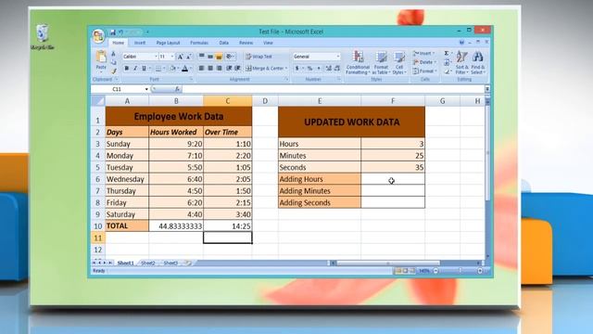593x334 pixels.
Task: Click the Zoom Out minus button
Action: (x=435, y=271)
